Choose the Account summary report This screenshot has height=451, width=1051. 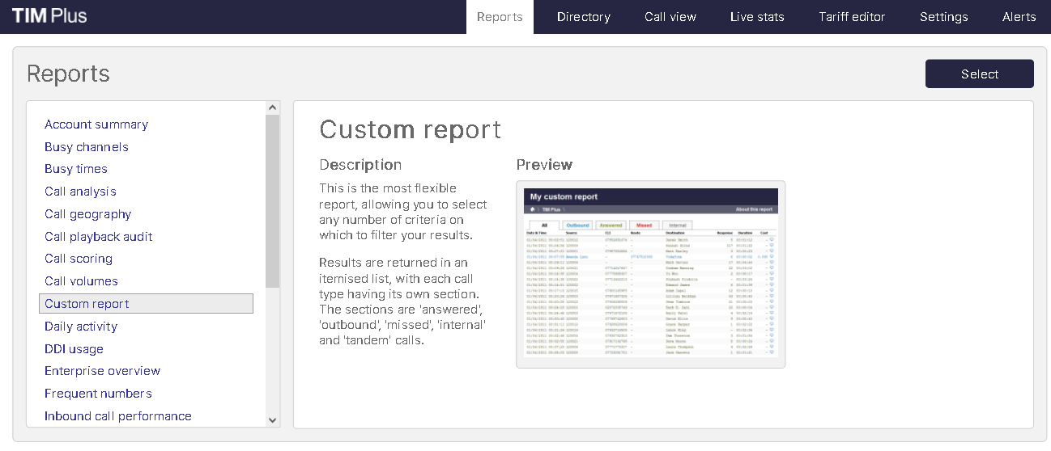click(x=96, y=124)
